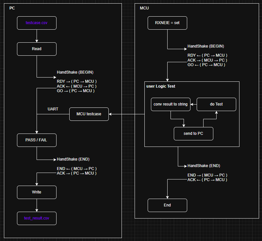
Task: Click 'GO ← ( PC → MCU )' line in MCU
Action: (x=206, y=65)
